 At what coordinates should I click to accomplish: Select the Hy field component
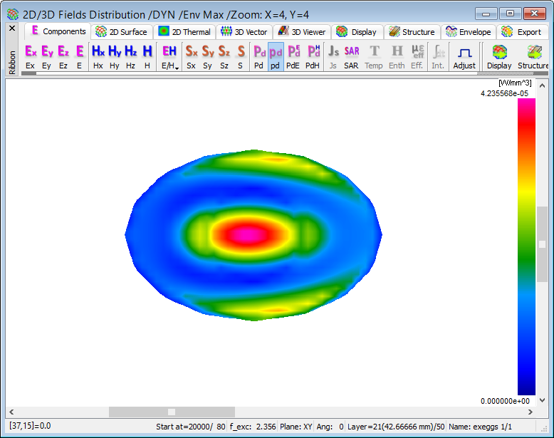tap(115, 56)
